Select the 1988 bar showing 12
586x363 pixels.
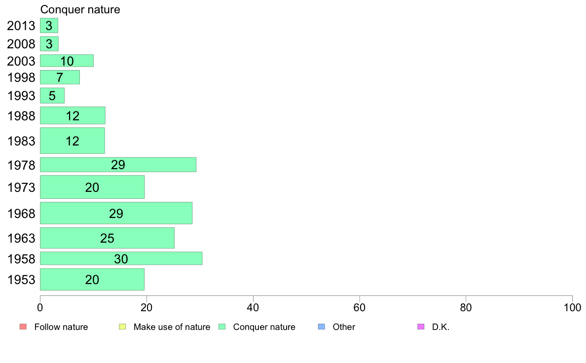(x=73, y=115)
